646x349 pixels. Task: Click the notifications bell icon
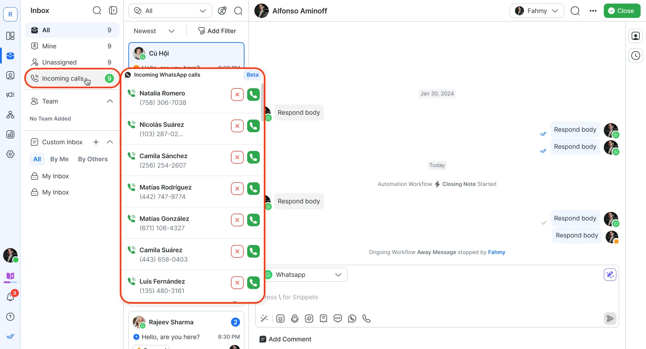point(10,297)
